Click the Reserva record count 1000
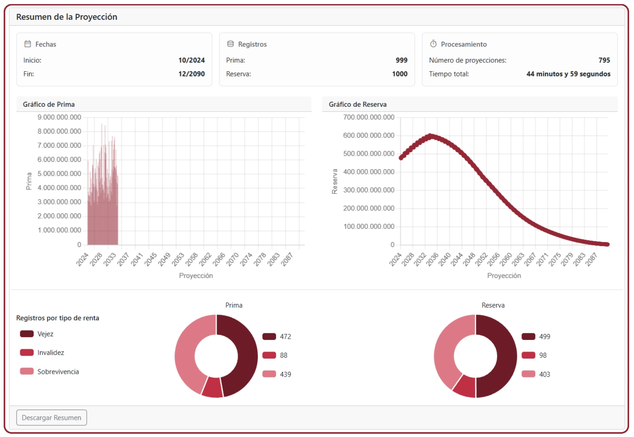The width and height of the screenshot is (634, 437). click(400, 74)
